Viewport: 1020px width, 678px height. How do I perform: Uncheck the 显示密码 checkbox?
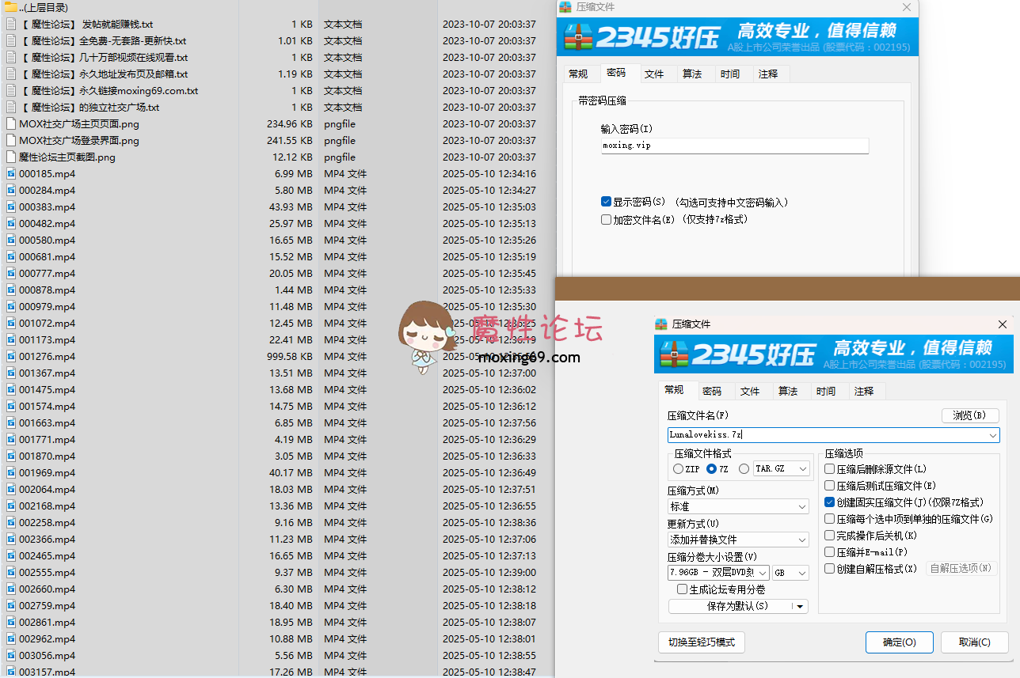607,202
